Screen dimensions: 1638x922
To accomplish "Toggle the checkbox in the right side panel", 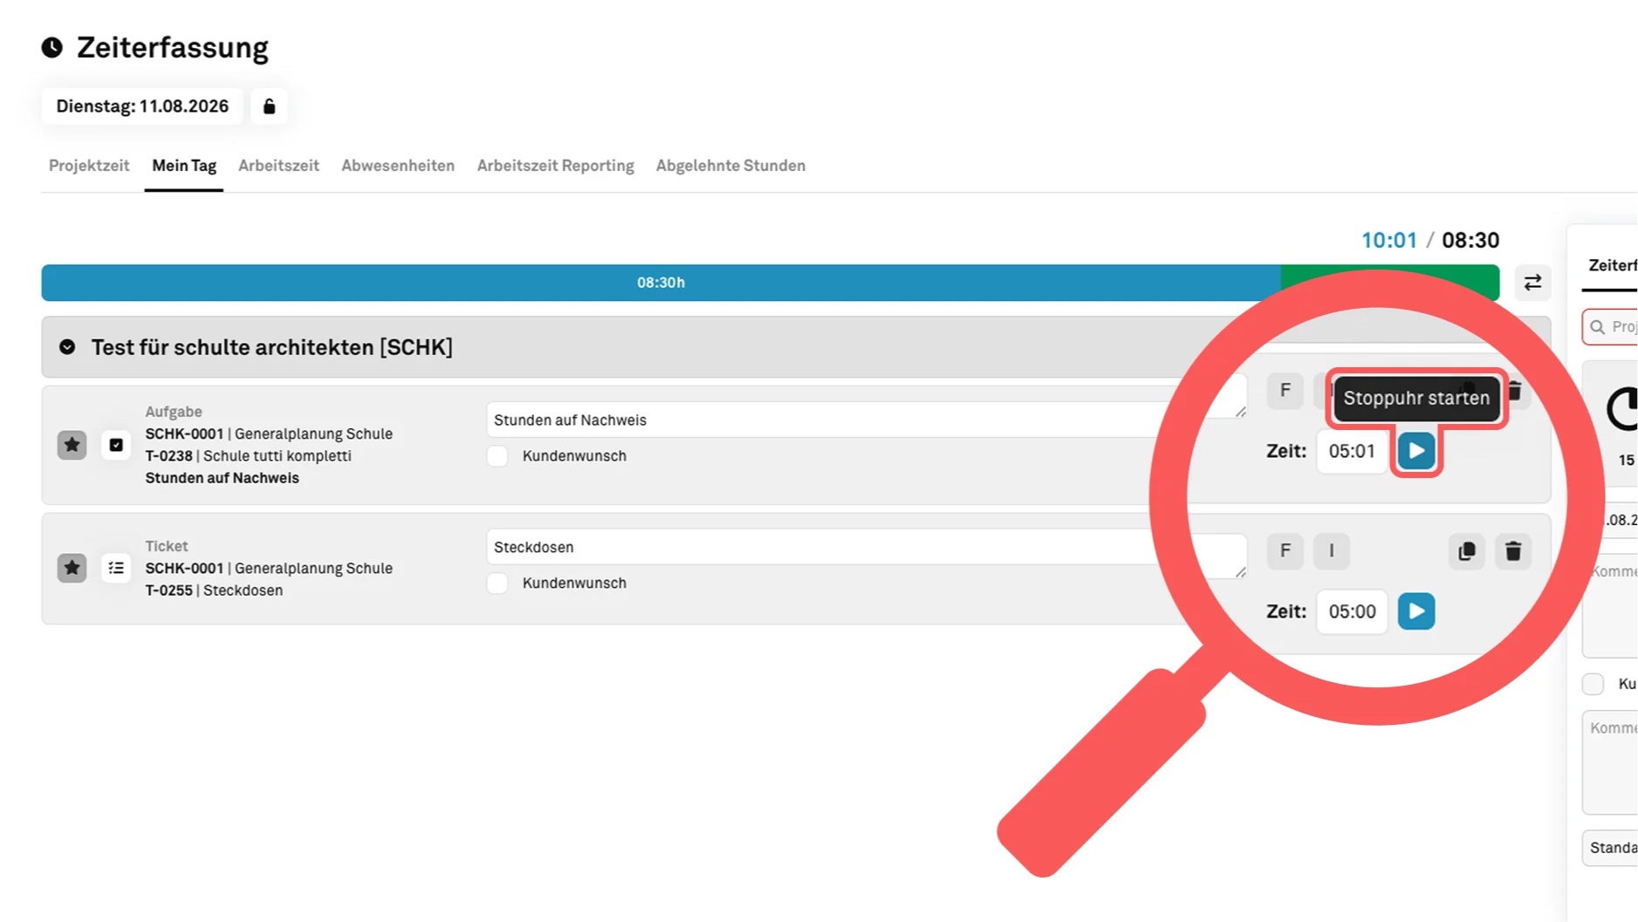I will (1593, 684).
